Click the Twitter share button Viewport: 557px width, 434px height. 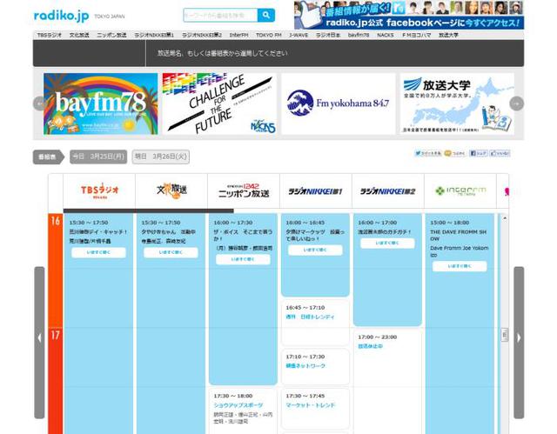tap(427, 153)
